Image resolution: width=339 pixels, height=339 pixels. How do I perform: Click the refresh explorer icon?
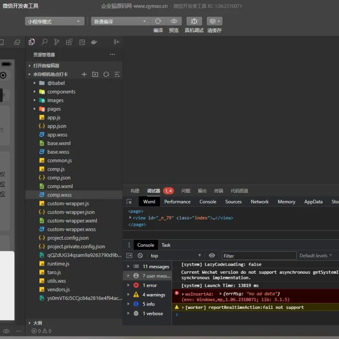tap(106, 75)
